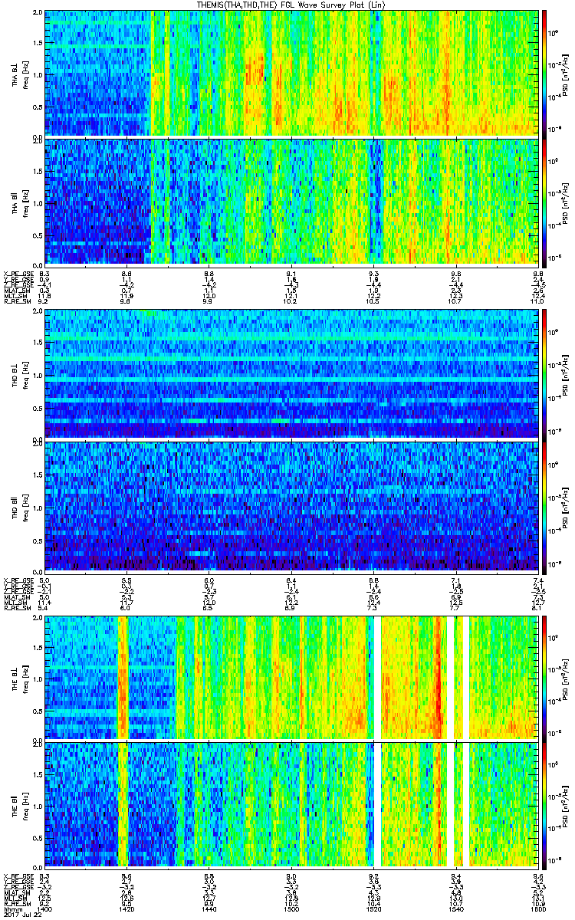Click the 2.0 frequency tick of THA B-perp panel

38,13
